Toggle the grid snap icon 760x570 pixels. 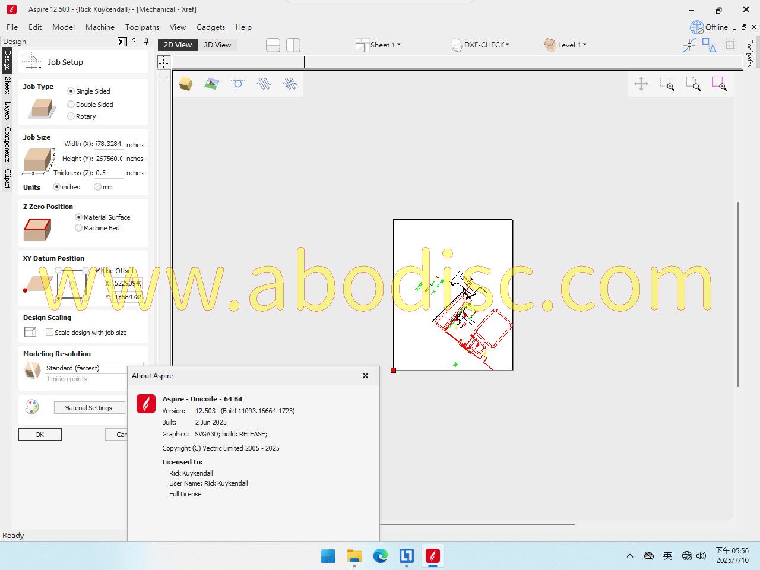click(x=730, y=45)
